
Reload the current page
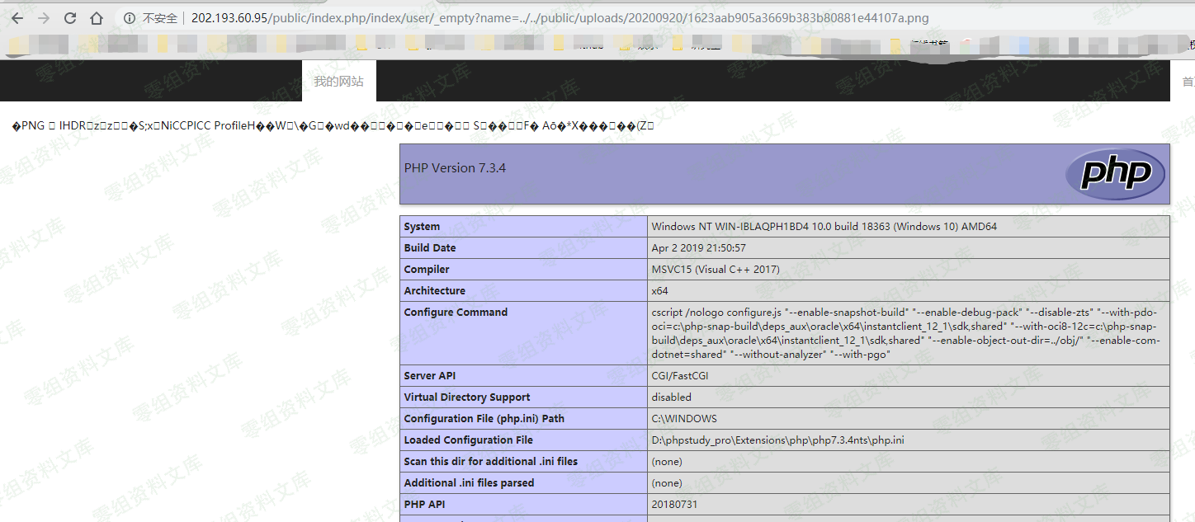click(70, 18)
